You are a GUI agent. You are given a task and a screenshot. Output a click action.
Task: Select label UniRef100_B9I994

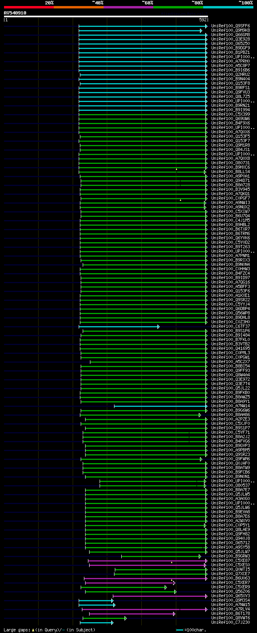[x=230, y=110]
